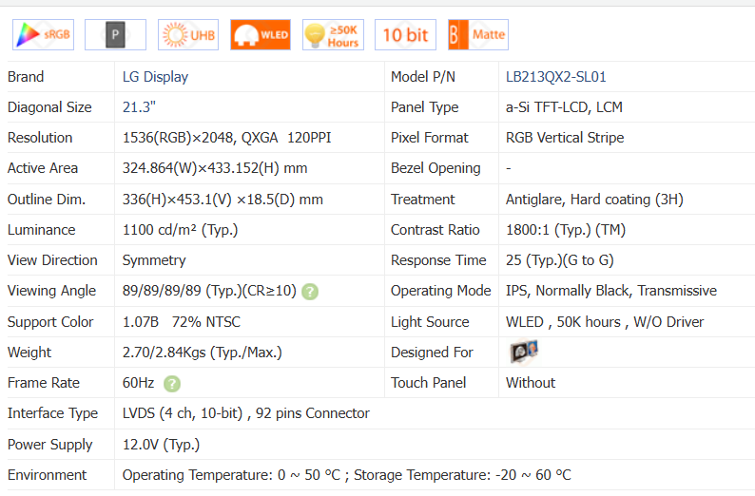Click the 10 bit color depth badge

pos(405,34)
